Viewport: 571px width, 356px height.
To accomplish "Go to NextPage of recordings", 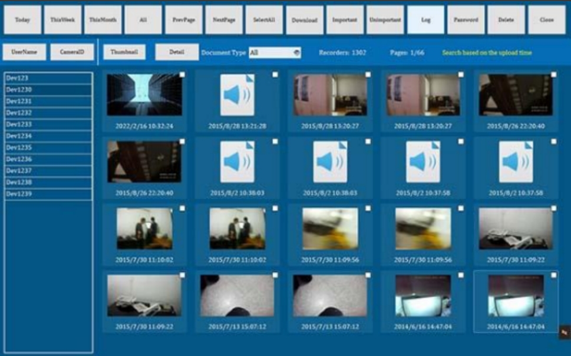I will pos(223,20).
